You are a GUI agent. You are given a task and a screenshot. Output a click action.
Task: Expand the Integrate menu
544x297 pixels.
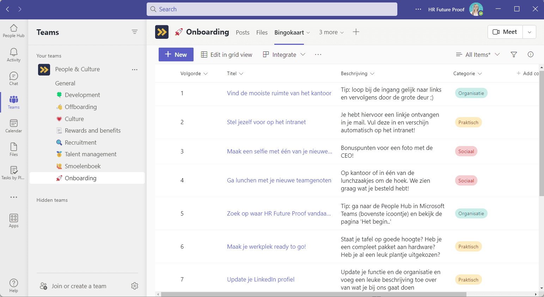(284, 55)
